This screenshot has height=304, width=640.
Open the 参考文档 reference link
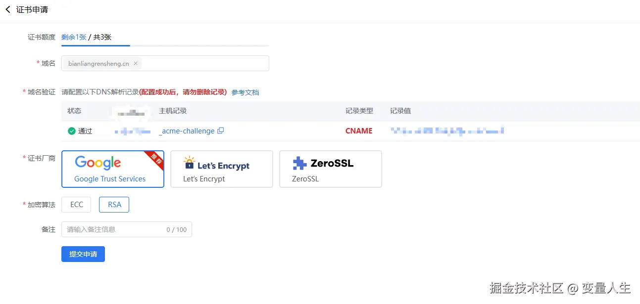click(245, 92)
